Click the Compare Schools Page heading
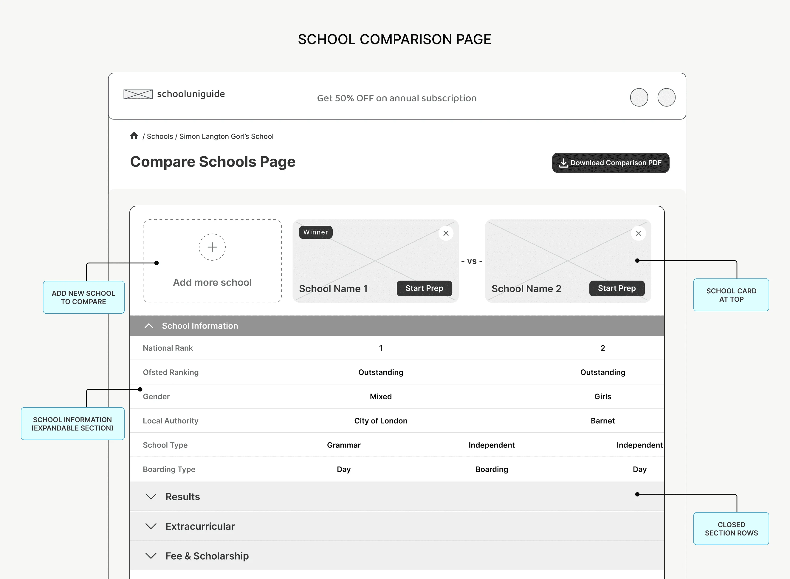Viewport: 790px width, 579px height. click(213, 162)
